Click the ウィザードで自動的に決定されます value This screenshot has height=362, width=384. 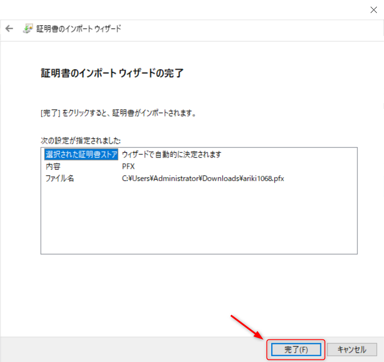coord(171,154)
